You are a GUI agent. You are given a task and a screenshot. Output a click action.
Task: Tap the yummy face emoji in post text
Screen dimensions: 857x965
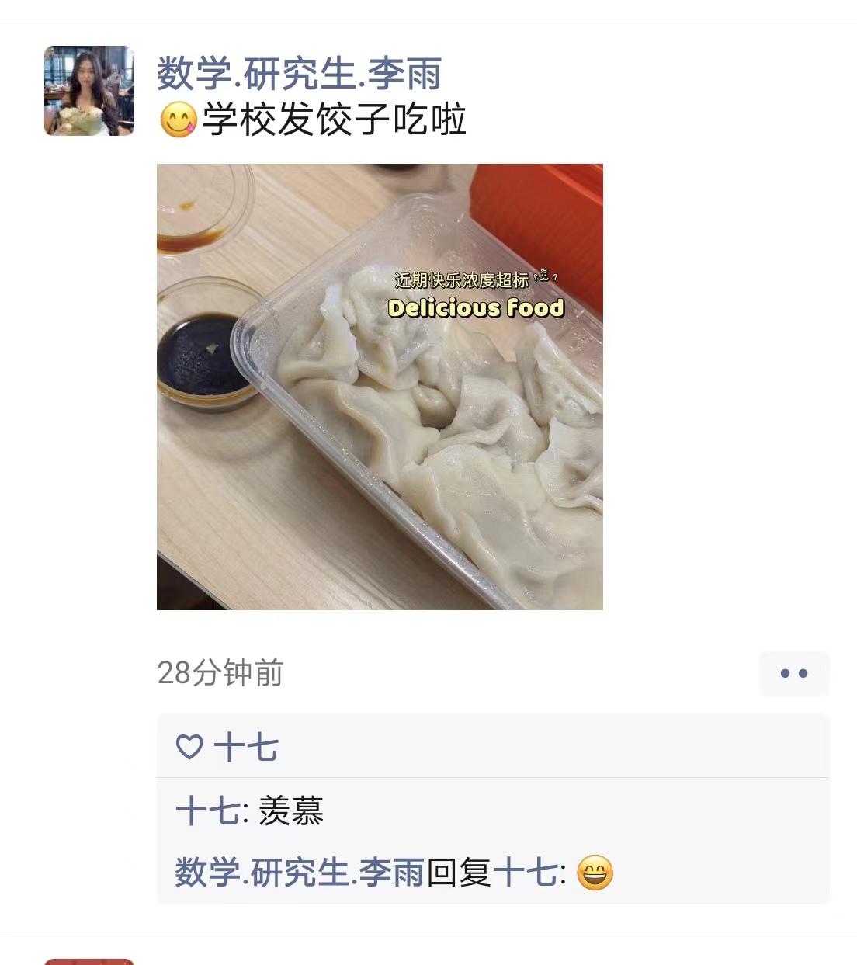coord(178,120)
